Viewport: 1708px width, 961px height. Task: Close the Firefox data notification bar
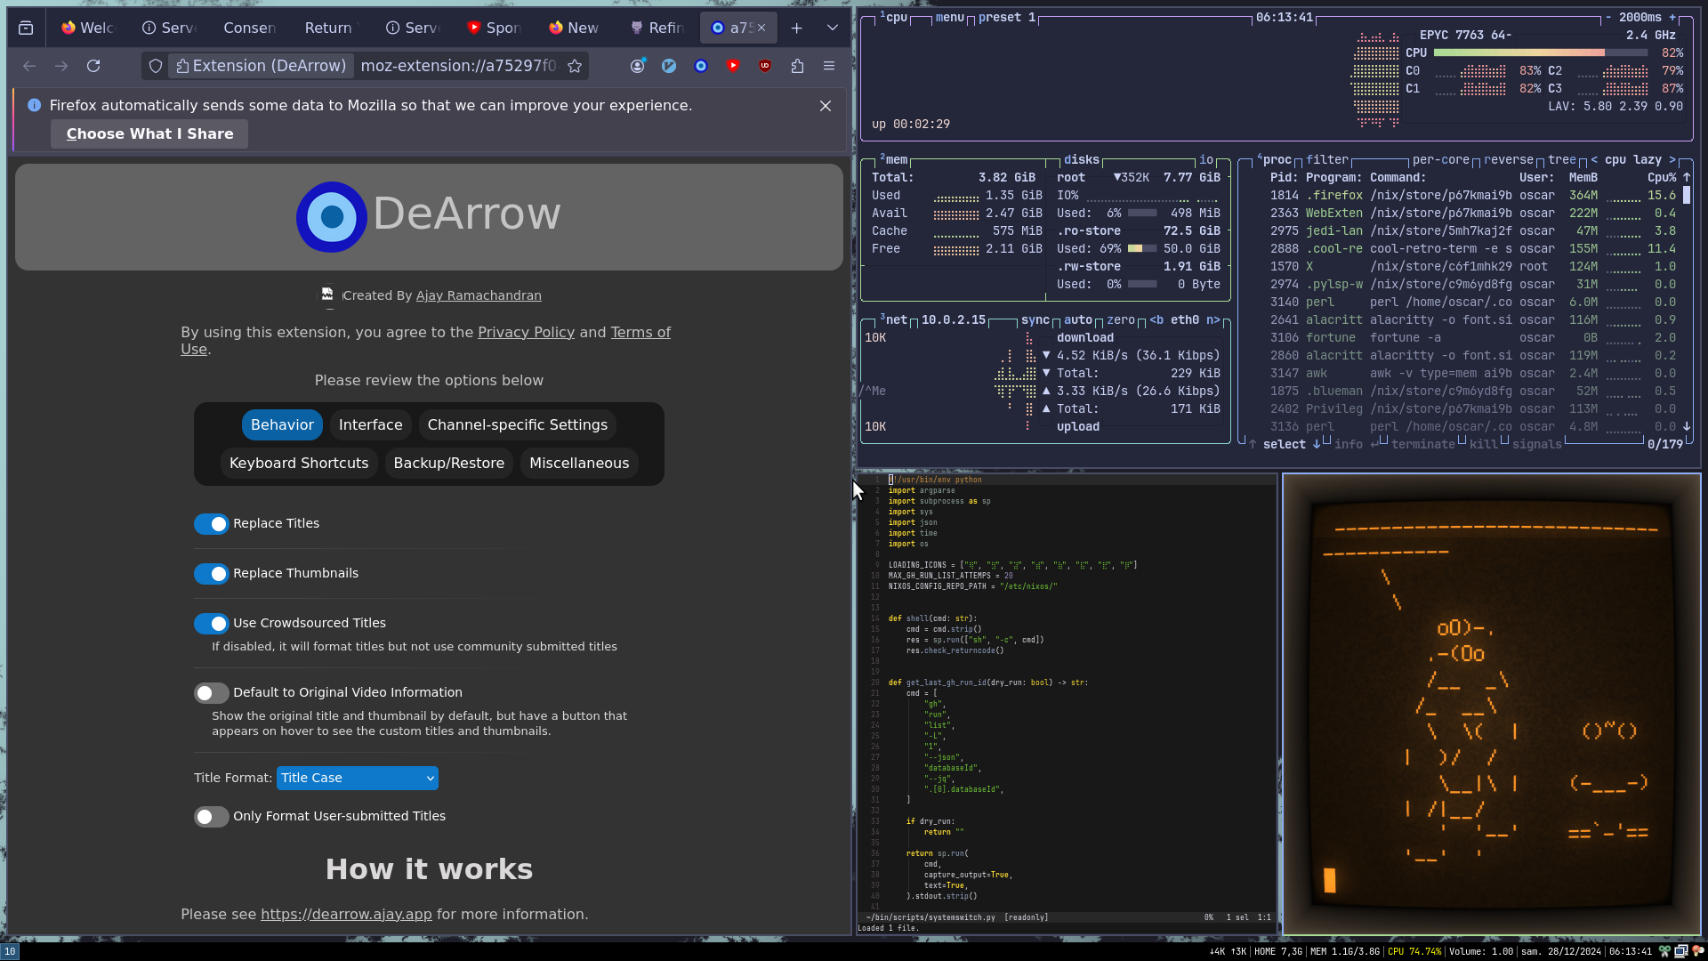click(826, 106)
